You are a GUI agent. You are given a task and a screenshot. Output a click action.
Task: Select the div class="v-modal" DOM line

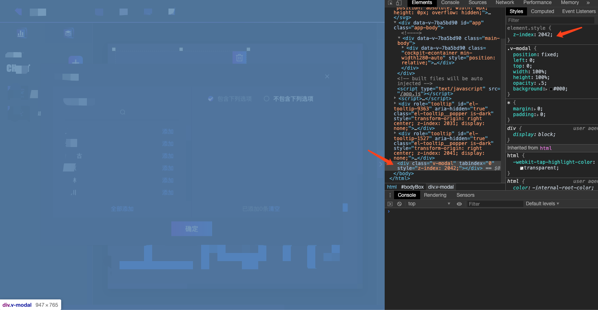point(443,165)
